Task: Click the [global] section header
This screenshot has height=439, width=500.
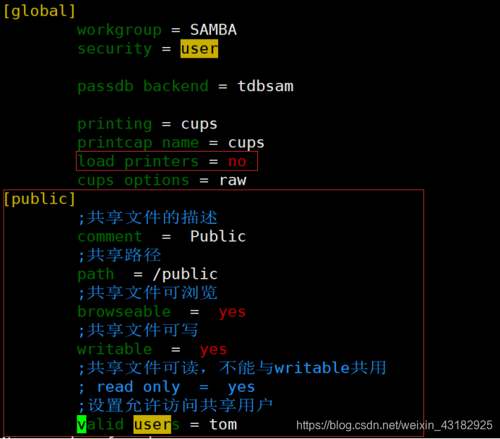Action: pyautogui.click(x=40, y=11)
